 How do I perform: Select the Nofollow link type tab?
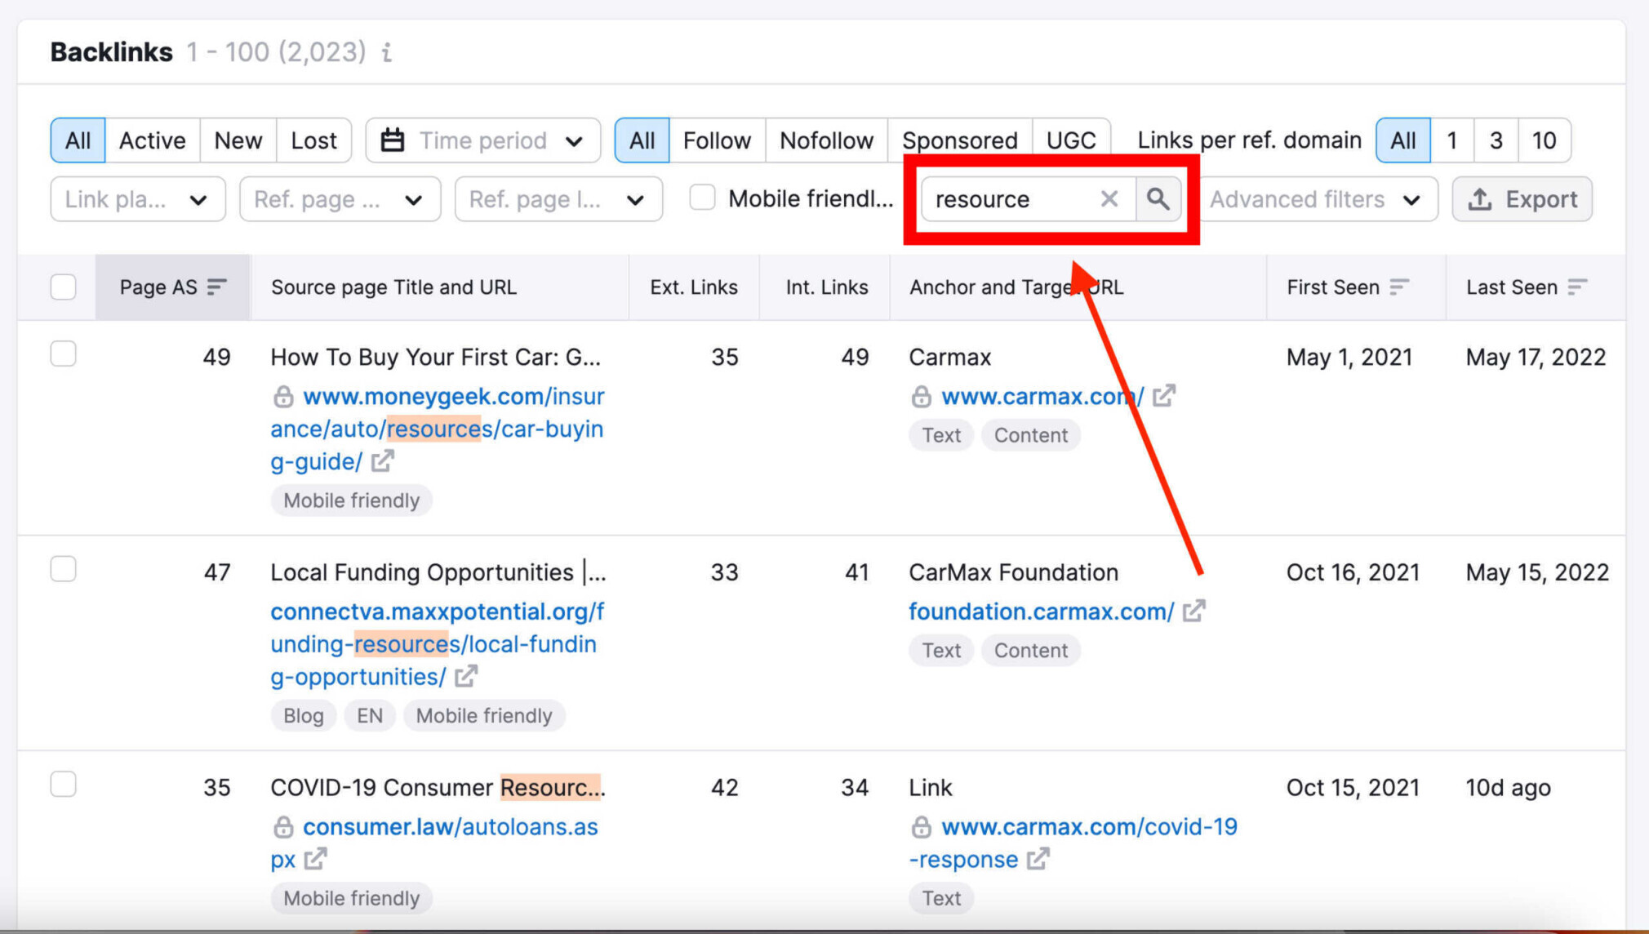click(825, 140)
